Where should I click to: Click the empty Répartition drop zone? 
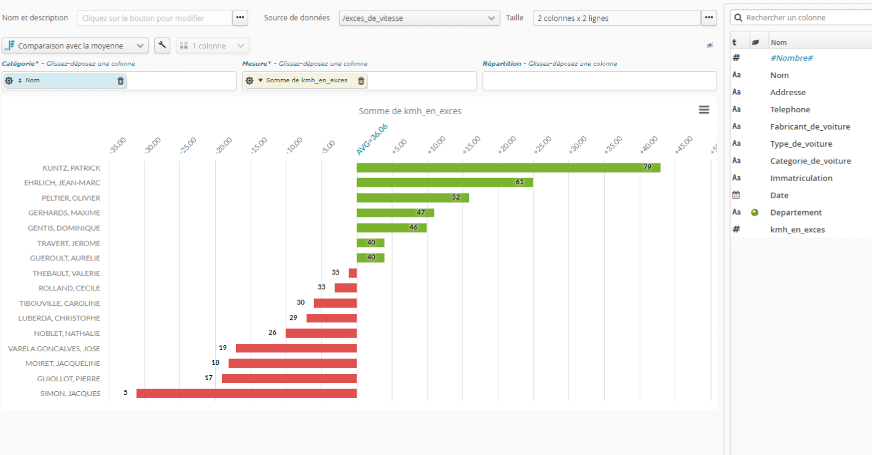(600, 80)
